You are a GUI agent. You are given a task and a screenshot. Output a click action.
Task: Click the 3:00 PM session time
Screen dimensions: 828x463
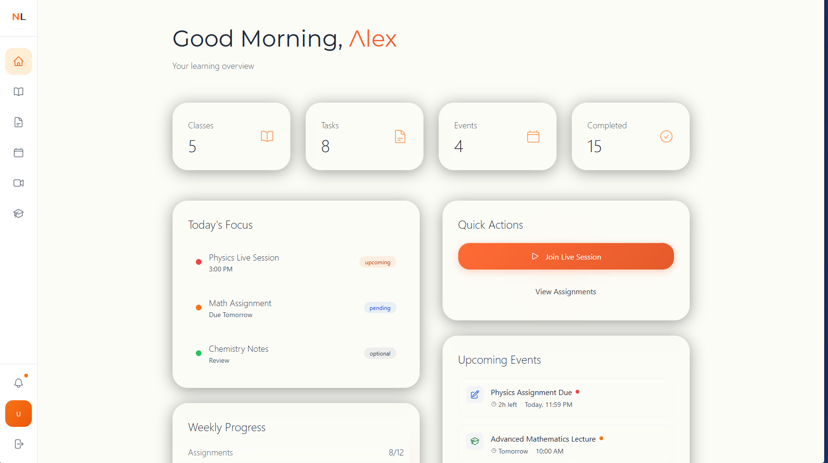(x=221, y=269)
